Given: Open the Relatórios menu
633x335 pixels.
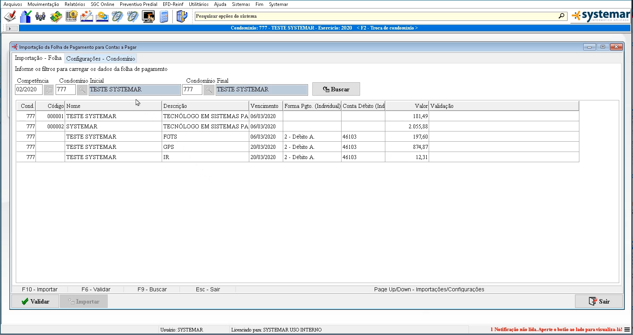Looking at the screenshot, I should pyautogui.click(x=75, y=4).
